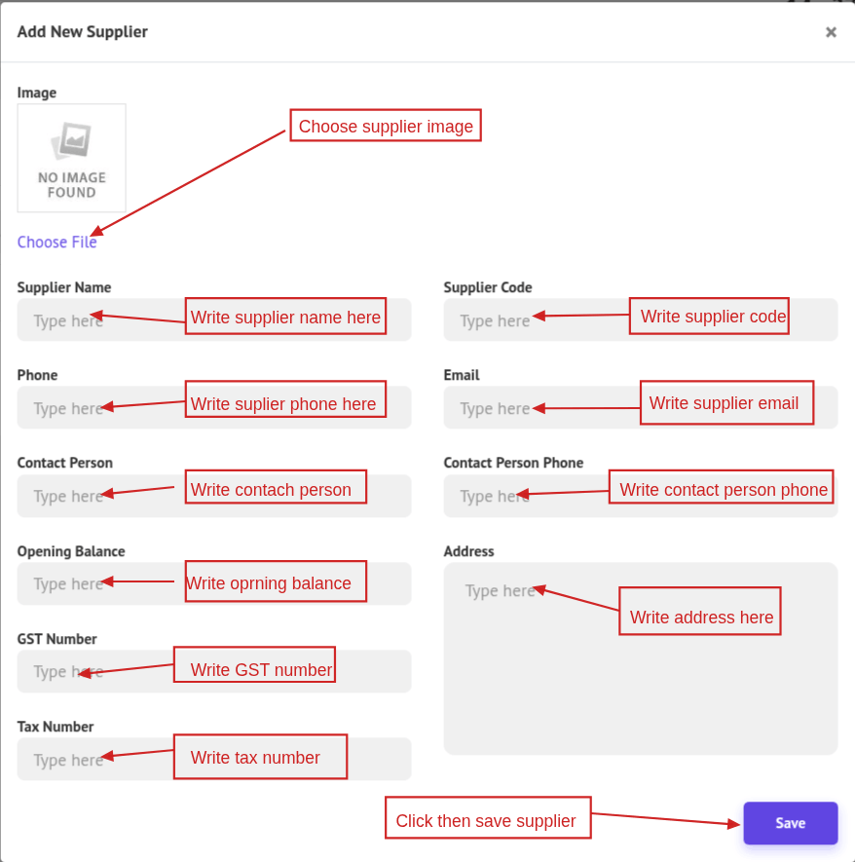Viewport: 855px width, 862px height.
Task: Click the 'Add New Supplier' dialog title
Action: click(83, 32)
